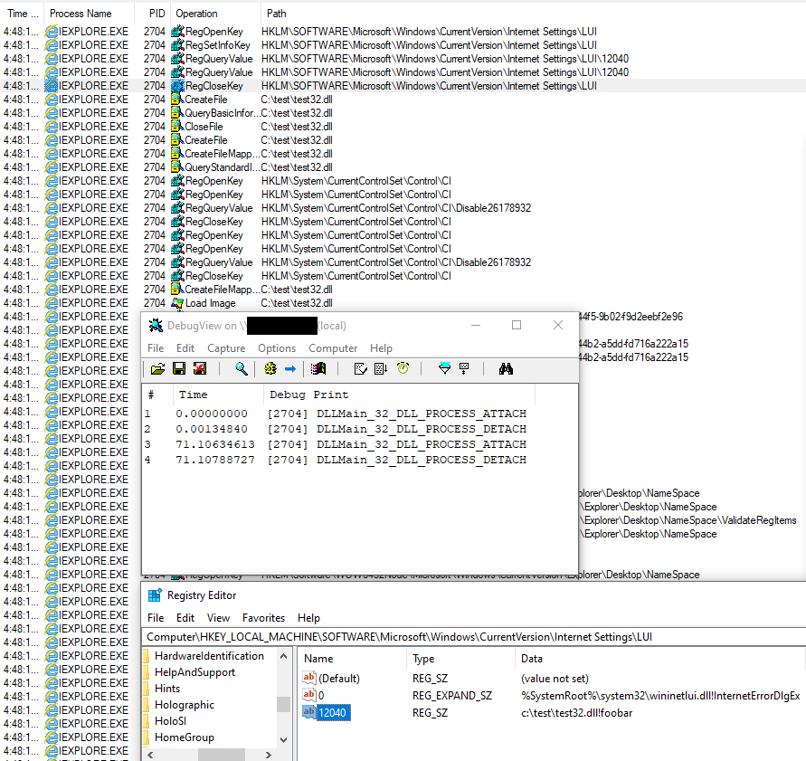This screenshot has height=761, width=806.
Task: Click the Process Name column header
Action: pyautogui.click(x=89, y=14)
